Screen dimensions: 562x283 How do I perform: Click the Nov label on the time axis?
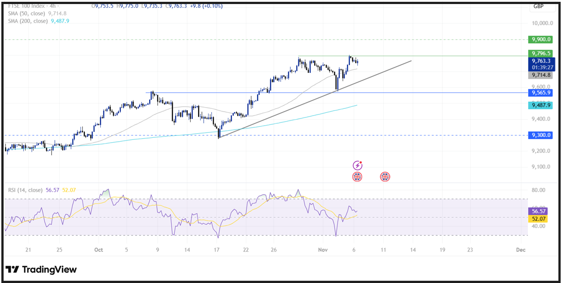click(x=322, y=250)
